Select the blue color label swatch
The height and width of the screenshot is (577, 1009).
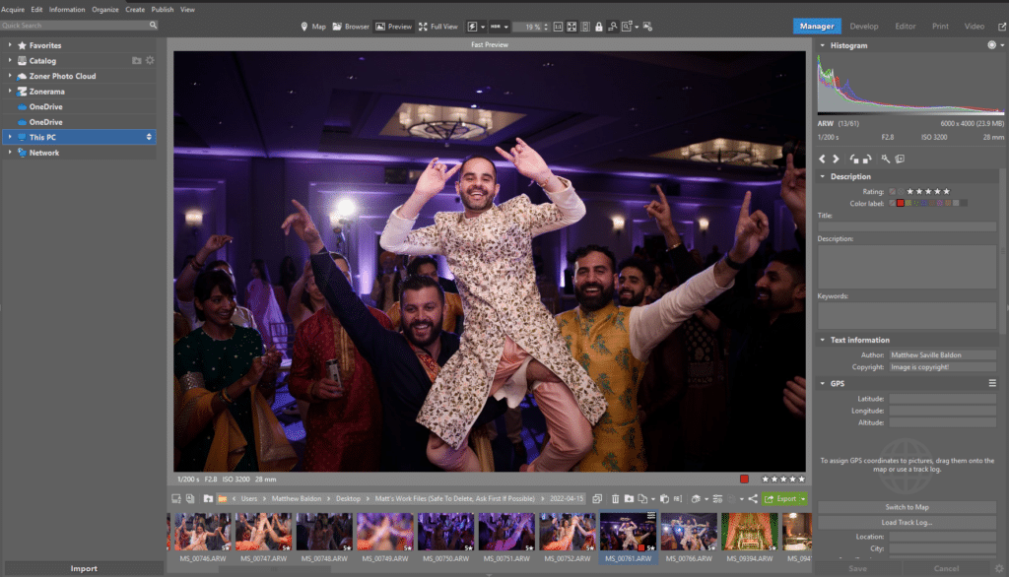click(x=924, y=203)
